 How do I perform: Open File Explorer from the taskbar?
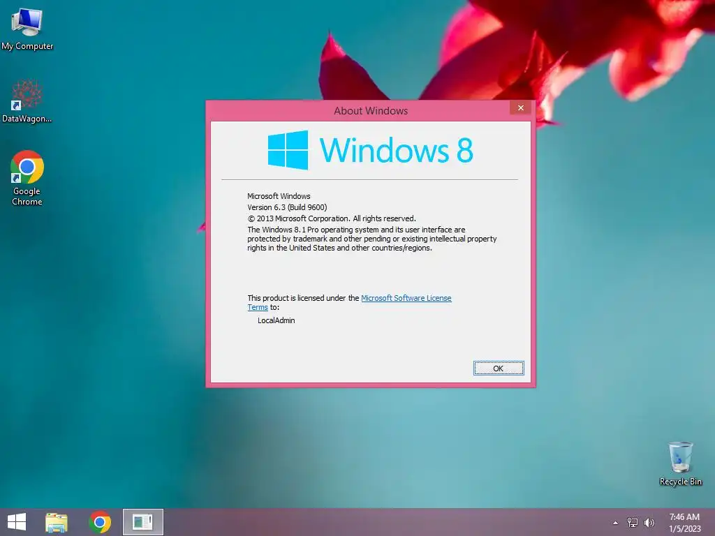[x=57, y=522]
